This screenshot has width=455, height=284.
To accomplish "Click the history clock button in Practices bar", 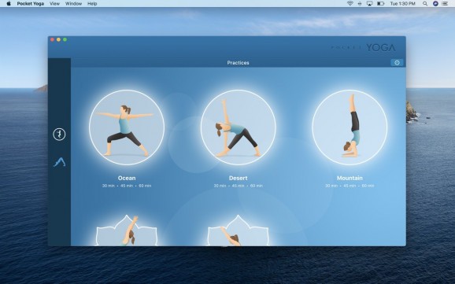I will click(x=397, y=63).
